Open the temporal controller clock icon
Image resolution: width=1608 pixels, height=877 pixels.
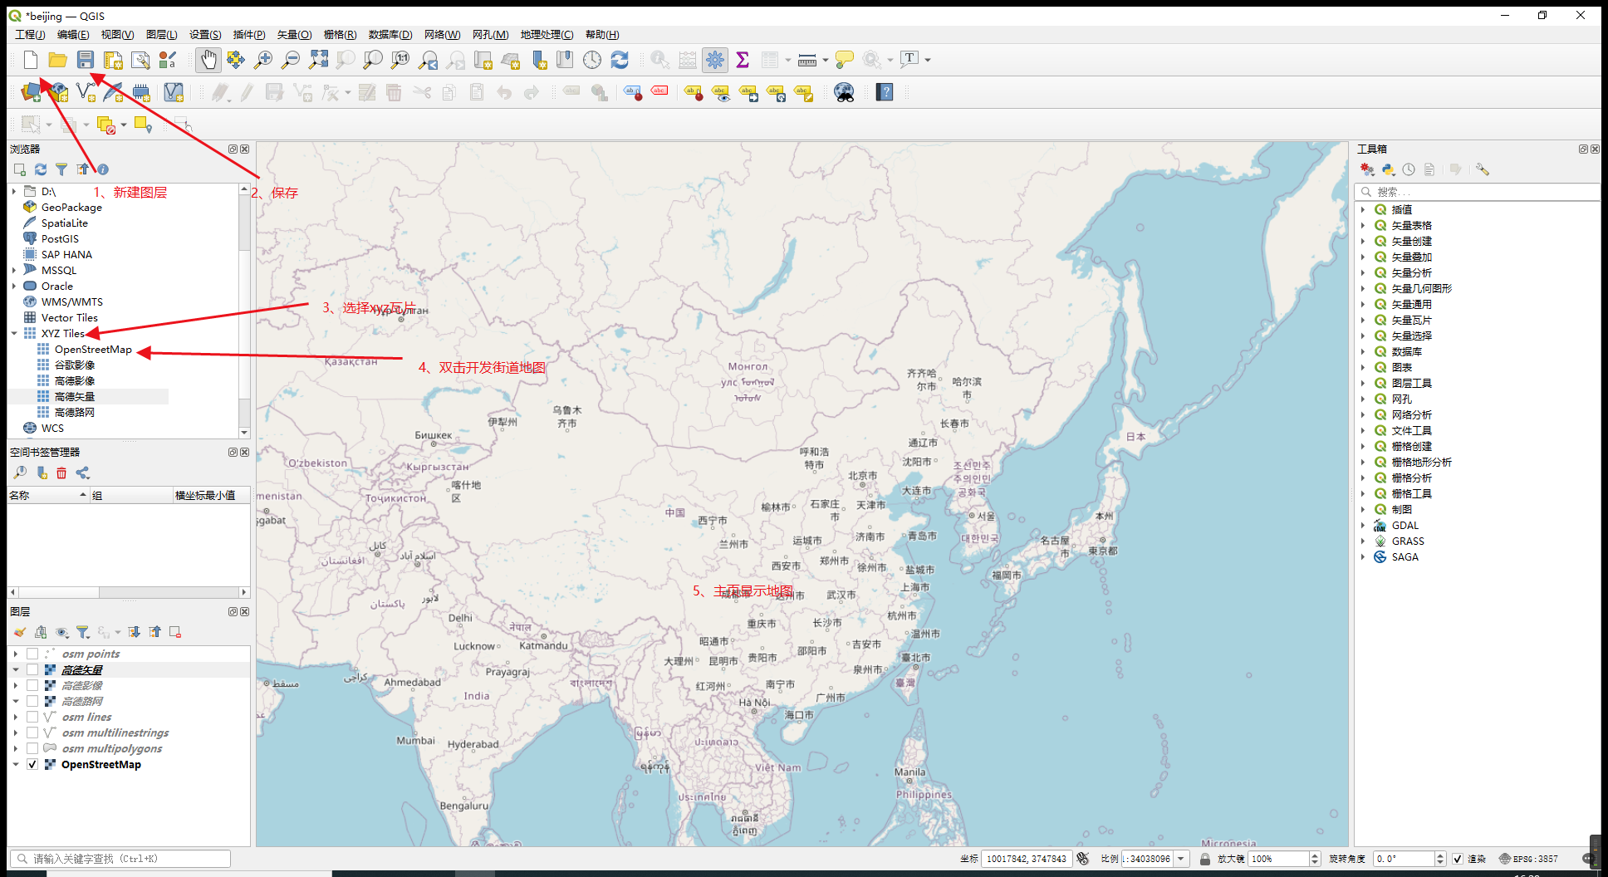(592, 60)
